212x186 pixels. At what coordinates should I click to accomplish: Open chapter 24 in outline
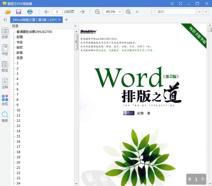(x=18, y=183)
